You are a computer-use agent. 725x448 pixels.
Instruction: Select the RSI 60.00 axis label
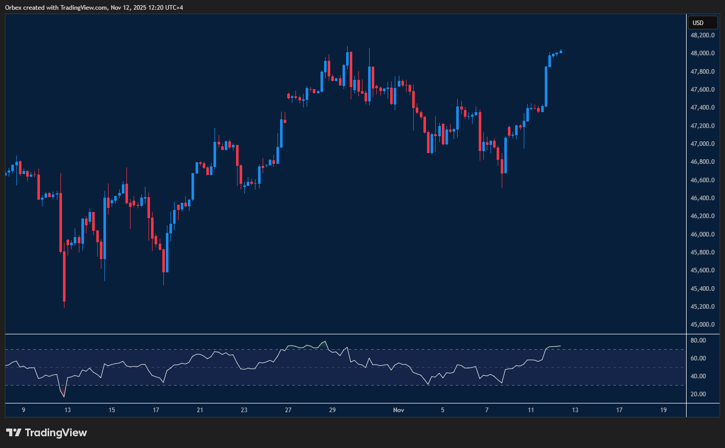pos(698,358)
